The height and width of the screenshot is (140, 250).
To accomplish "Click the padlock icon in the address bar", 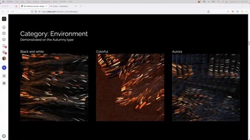I will 36,12.
